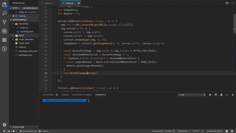Close the terminal panel

tap(233, 95)
